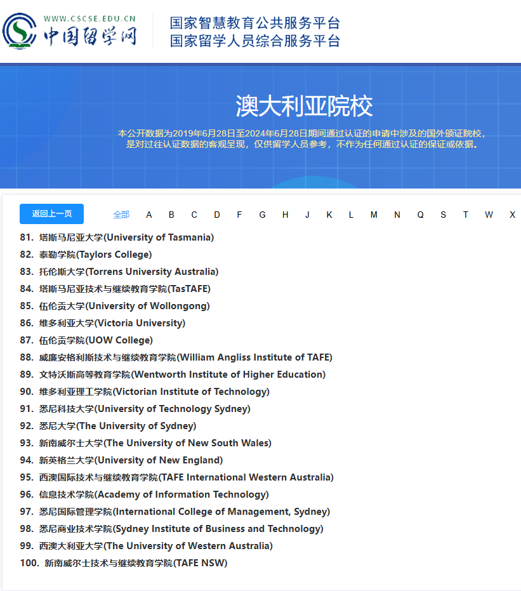Image resolution: width=521 pixels, height=591 pixels.
Task: Click the CSCSE 中国留学网 logo
Action: coord(69,31)
